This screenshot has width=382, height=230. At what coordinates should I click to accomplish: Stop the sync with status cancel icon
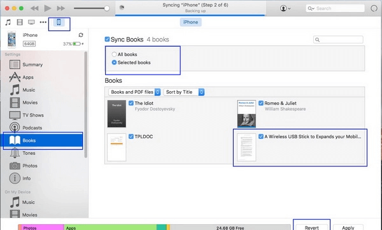(122, 7)
